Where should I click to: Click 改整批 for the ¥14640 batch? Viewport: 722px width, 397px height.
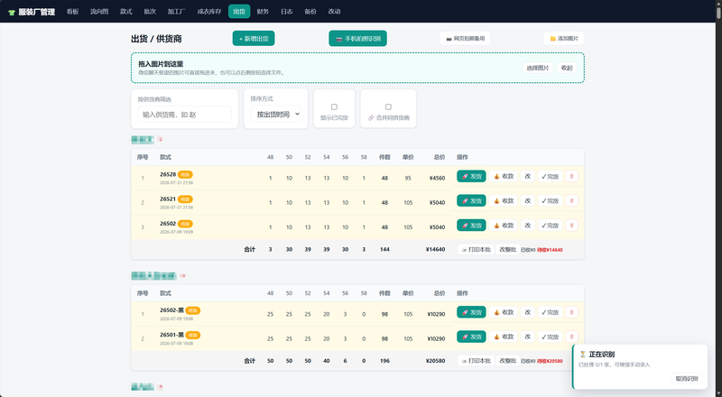click(508, 250)
